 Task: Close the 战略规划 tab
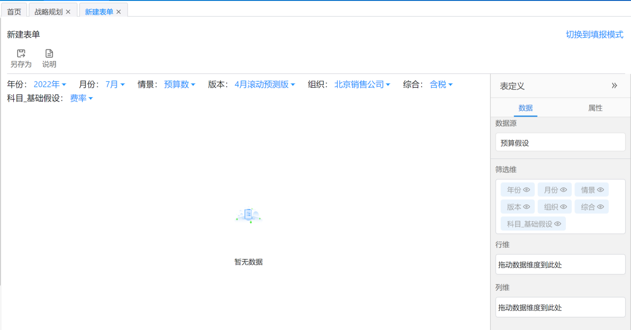(68, 12)
